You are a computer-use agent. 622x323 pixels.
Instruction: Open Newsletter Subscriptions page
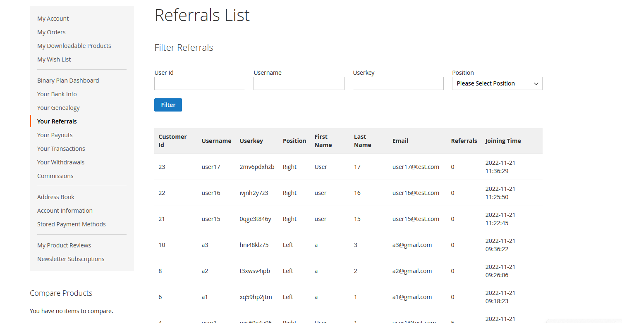coord(71,259)
